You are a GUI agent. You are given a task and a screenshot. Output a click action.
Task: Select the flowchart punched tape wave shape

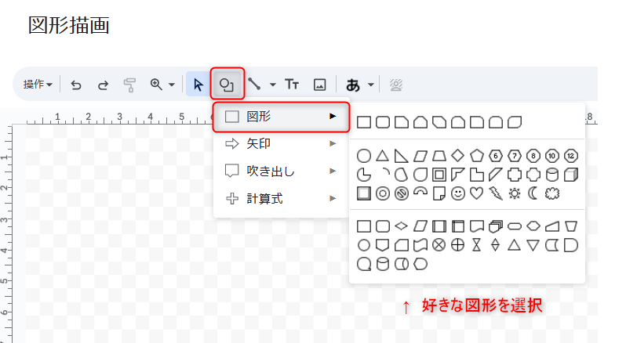[420, 245]
